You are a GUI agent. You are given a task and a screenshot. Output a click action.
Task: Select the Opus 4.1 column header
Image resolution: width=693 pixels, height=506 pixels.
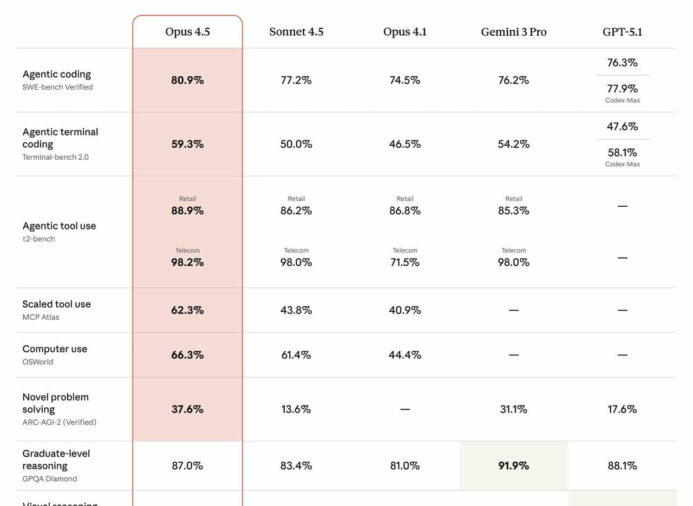pyautogui.click(x=404, y=32)
